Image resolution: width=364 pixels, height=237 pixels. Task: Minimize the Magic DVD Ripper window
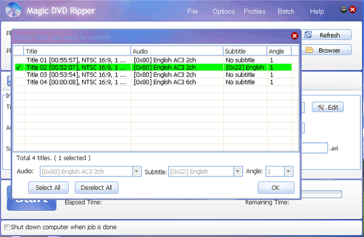(344, 9)
